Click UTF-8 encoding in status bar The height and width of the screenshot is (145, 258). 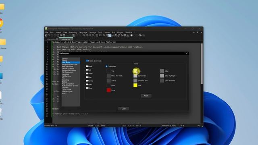click(x=181, y=125)
